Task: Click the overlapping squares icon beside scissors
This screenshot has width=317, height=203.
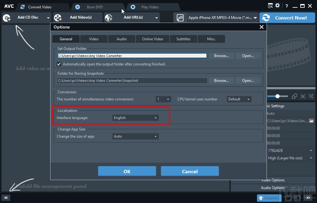Action: 295,96
